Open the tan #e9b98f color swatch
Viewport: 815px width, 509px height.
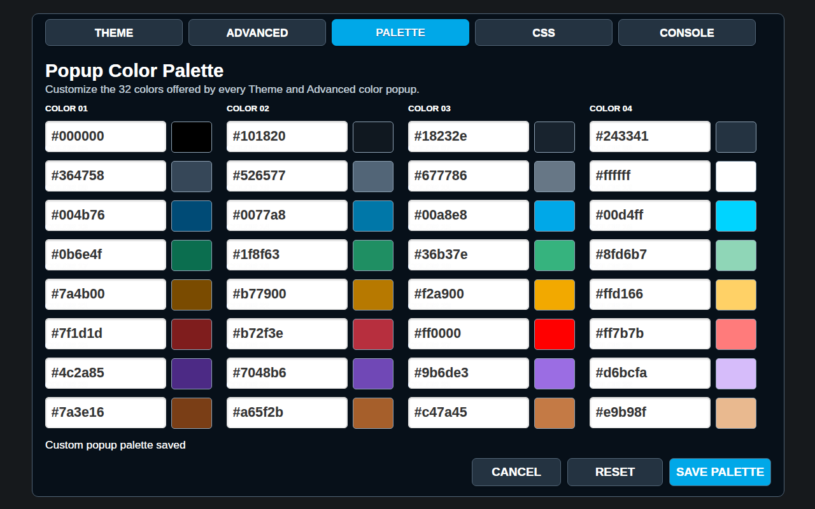[736, 413]
